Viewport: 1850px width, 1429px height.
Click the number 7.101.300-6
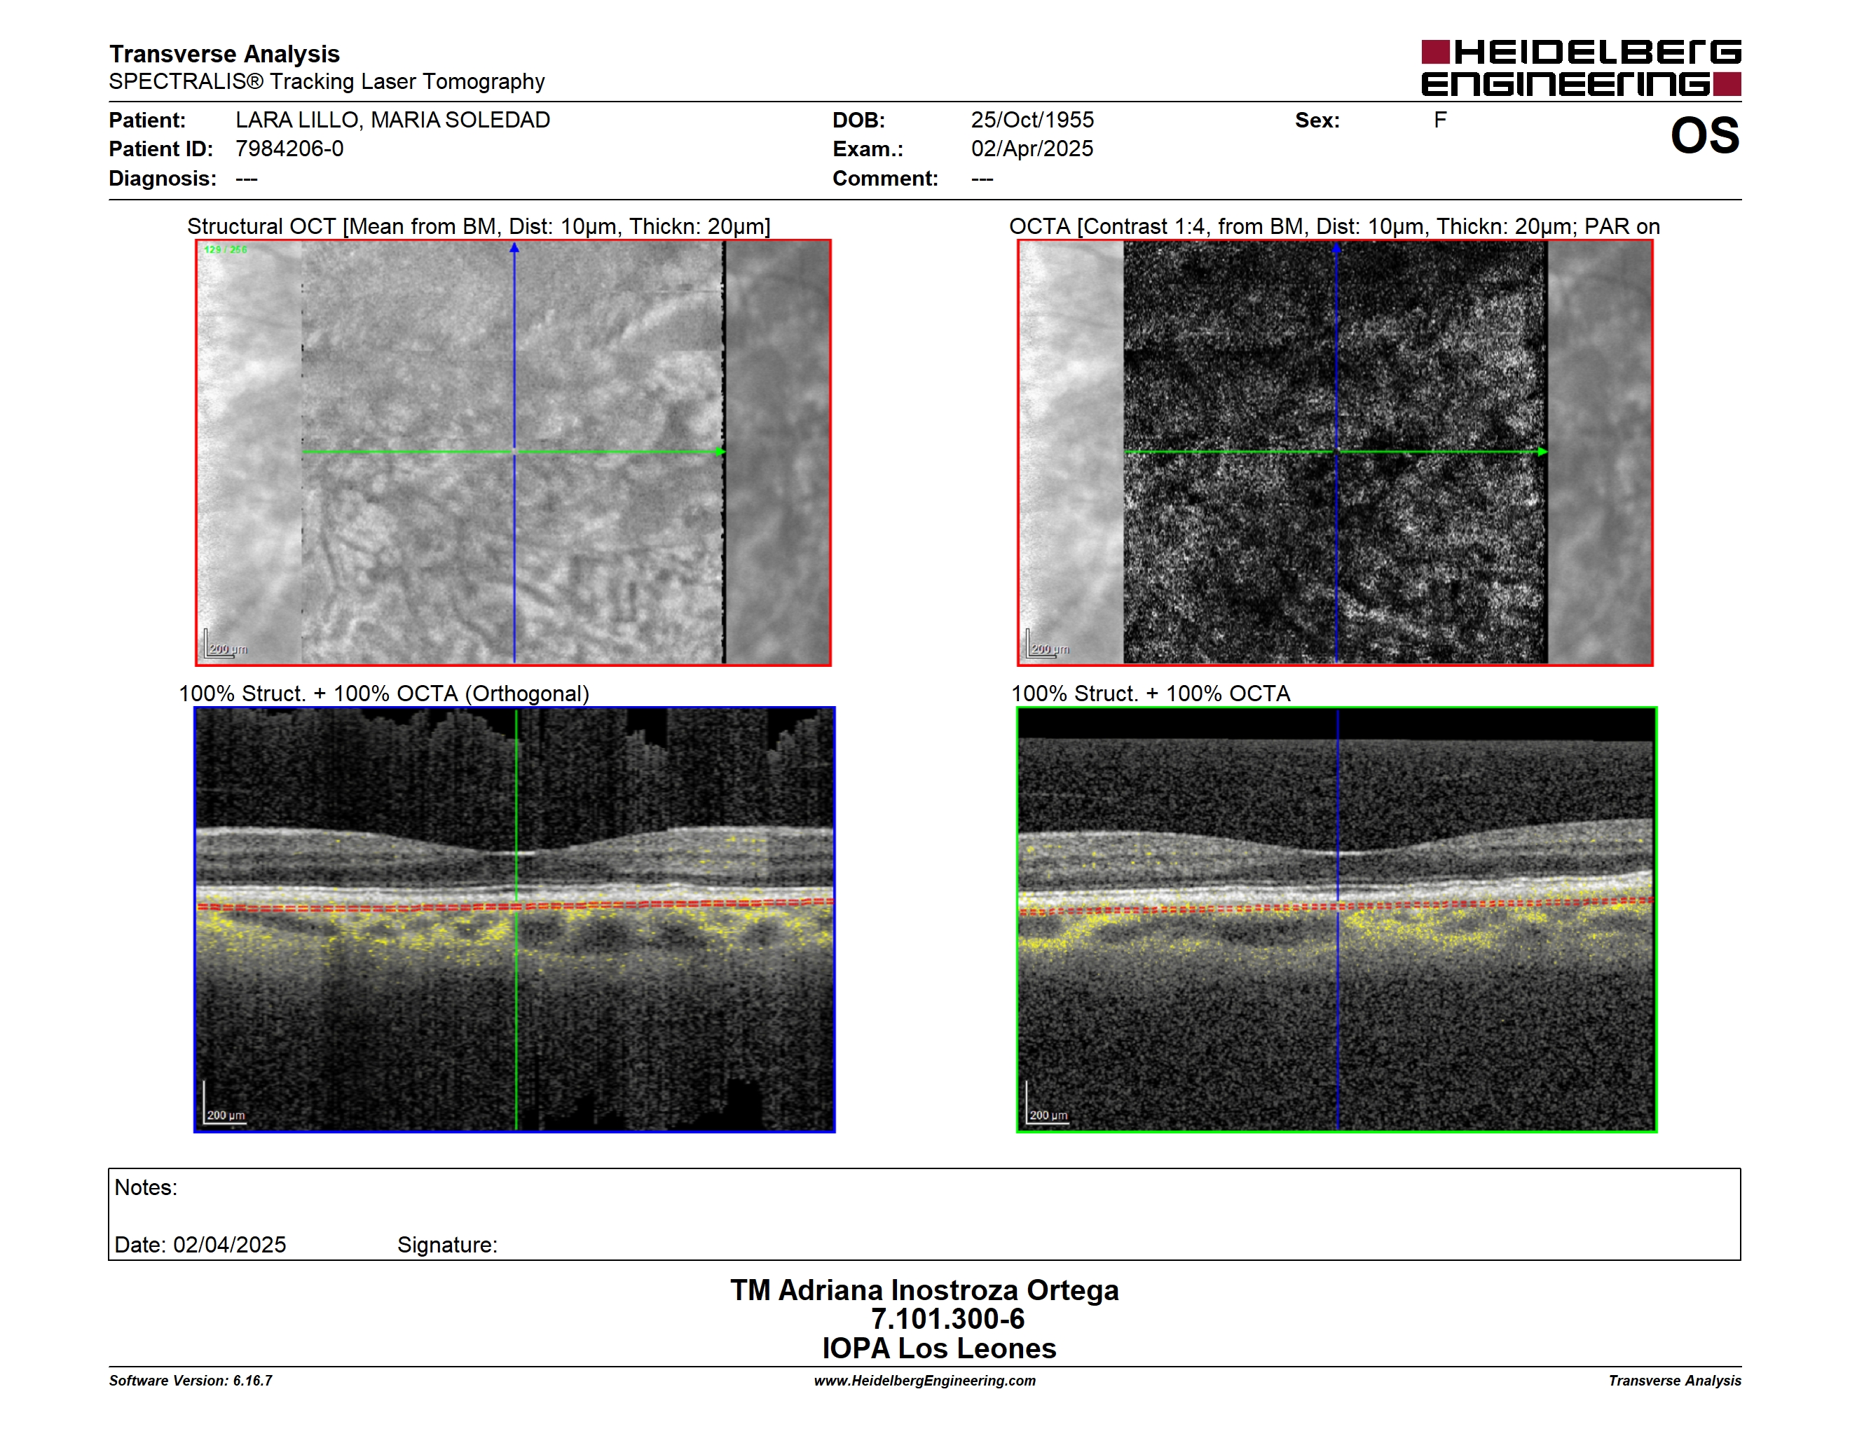pyautogui.click(x=947, y=1319)
